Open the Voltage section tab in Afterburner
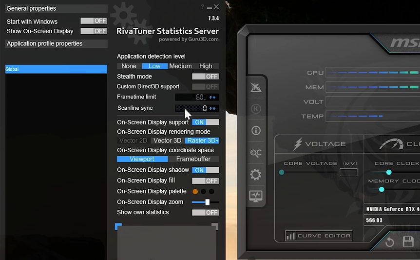The width and height of the screenshot is (420, 260). pyautogui.click(x=319, y=144)
